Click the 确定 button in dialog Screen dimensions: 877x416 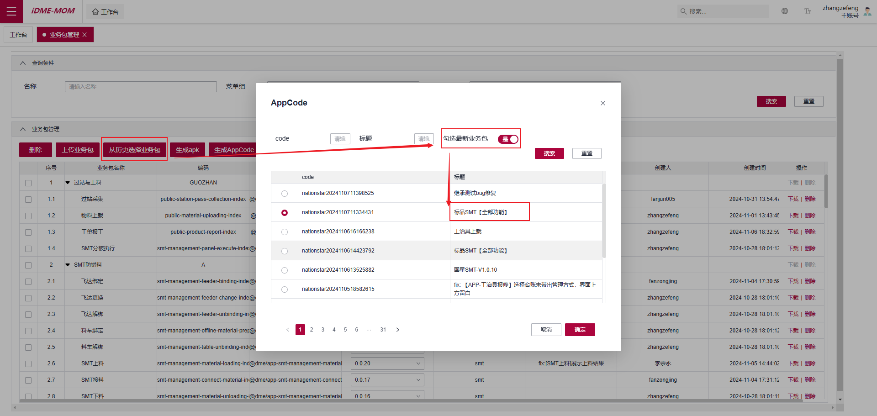click(580, 330)
